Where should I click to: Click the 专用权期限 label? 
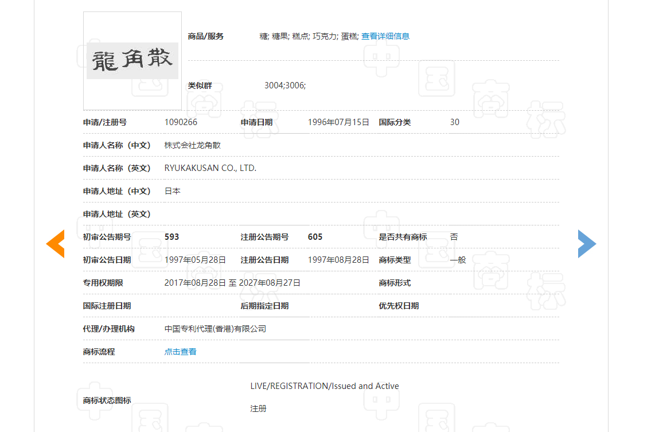click(103, 283)
